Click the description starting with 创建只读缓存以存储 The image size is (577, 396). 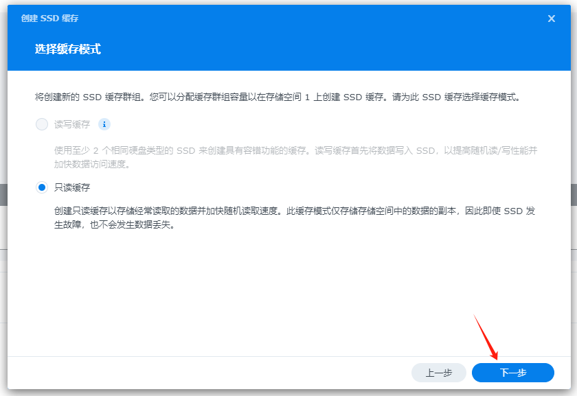[295, 218]
